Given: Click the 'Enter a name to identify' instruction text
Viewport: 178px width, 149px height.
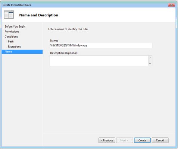Looking at the screenshot, I should (68, 29).
